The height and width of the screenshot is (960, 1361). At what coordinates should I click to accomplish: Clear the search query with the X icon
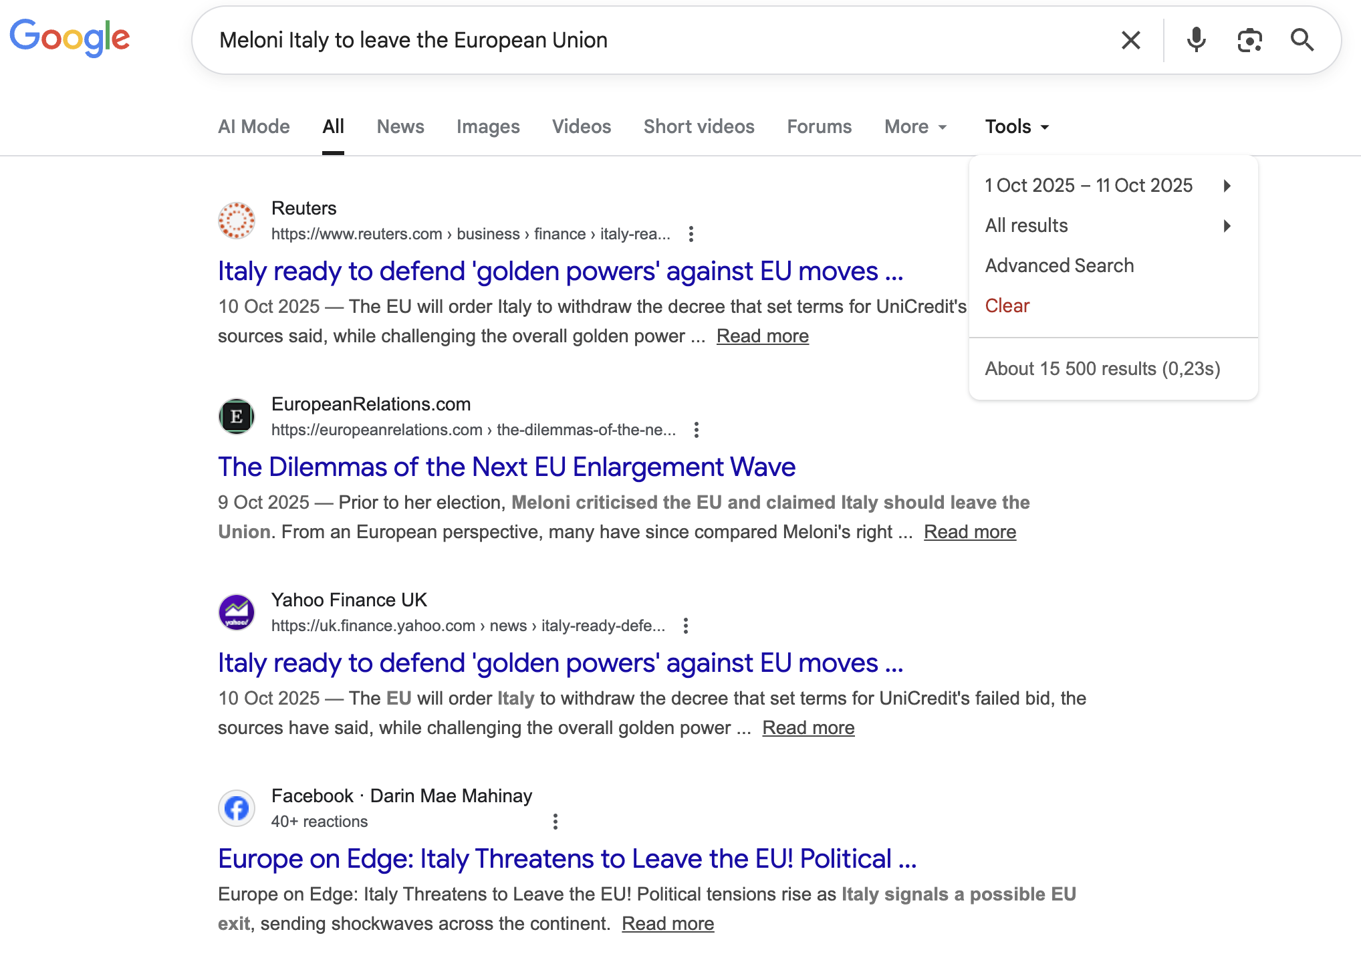1130,39
